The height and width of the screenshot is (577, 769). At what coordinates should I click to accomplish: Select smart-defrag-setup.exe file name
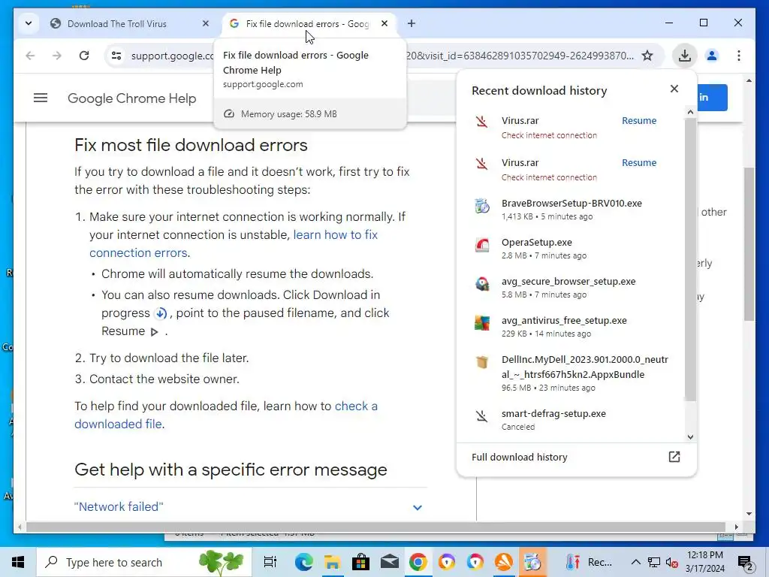click(553, 414)
